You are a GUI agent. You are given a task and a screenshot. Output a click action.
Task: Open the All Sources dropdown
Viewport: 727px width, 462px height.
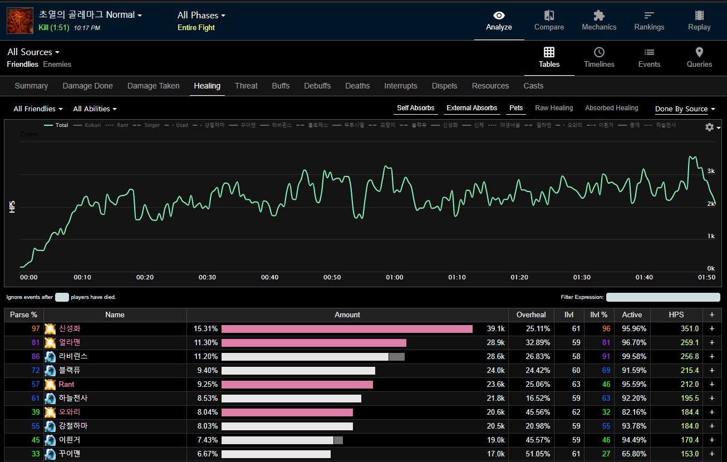33,52
